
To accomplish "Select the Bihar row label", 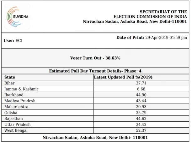I will click(x=10, y=83).
